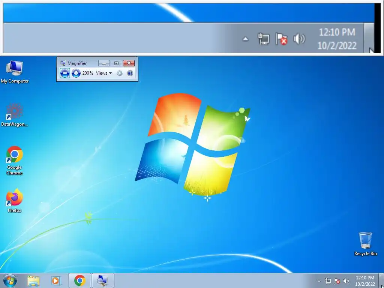Select the Firefox desktop shortcut
Image resolution: width=384 pixels, height=288 pixels.
point(15,200)
